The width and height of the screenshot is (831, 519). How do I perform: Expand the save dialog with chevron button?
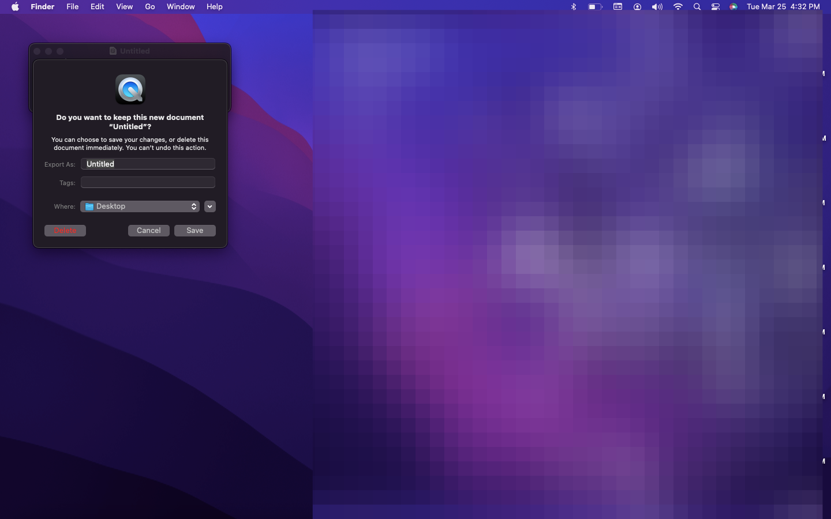pyautogui.click(x=210, y=206)
